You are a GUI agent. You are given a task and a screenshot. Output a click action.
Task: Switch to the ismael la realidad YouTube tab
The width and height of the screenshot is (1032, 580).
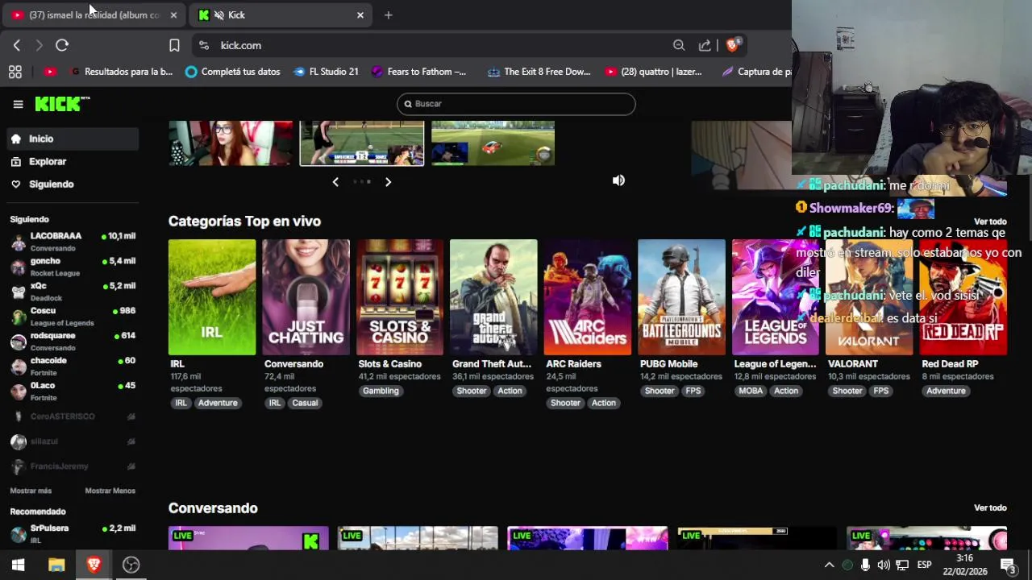[93, 14]
